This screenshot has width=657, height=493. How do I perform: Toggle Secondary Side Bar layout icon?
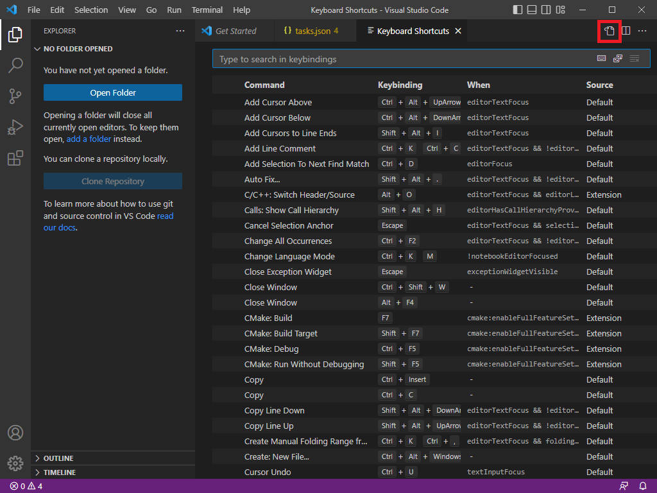click(546, 10)
